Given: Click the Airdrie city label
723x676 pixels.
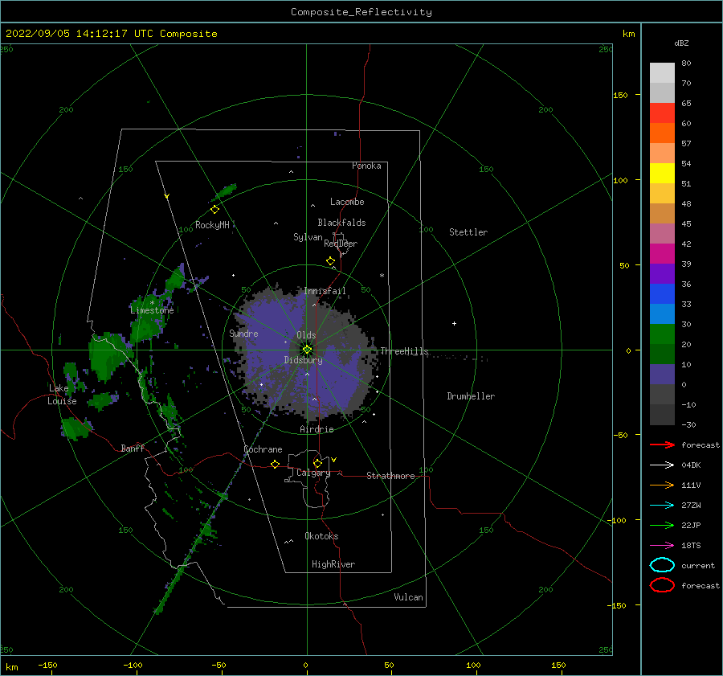Looking at the screenshot, I should pyautogui.click(x=317, y=429).
